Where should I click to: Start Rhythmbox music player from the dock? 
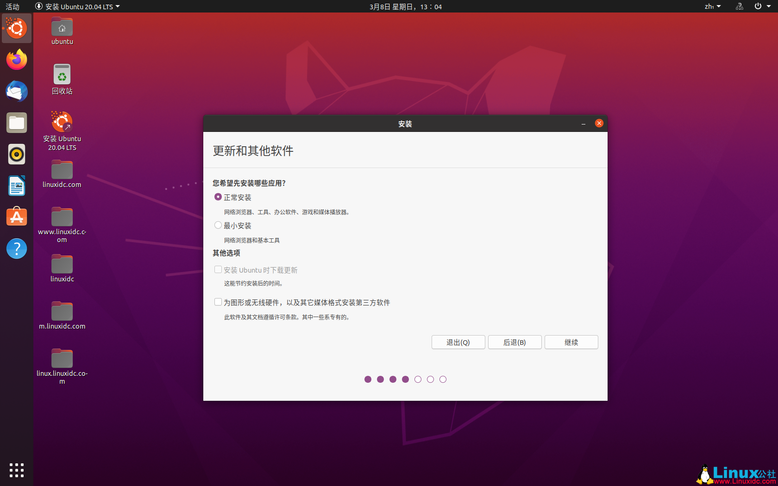point(16,154)
